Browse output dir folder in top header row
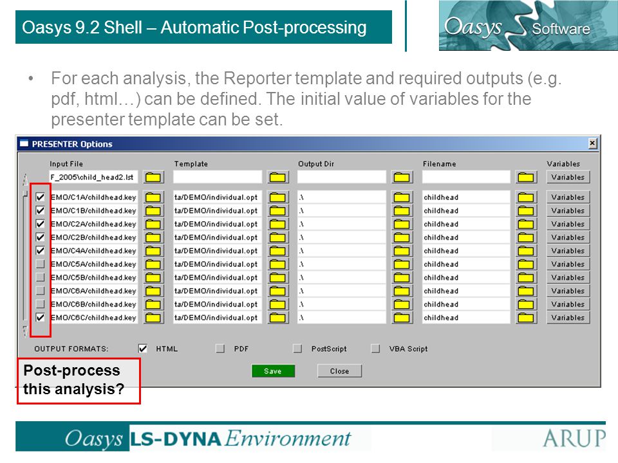Viewport: 618px width, 463px height. [x=402, y=177]
